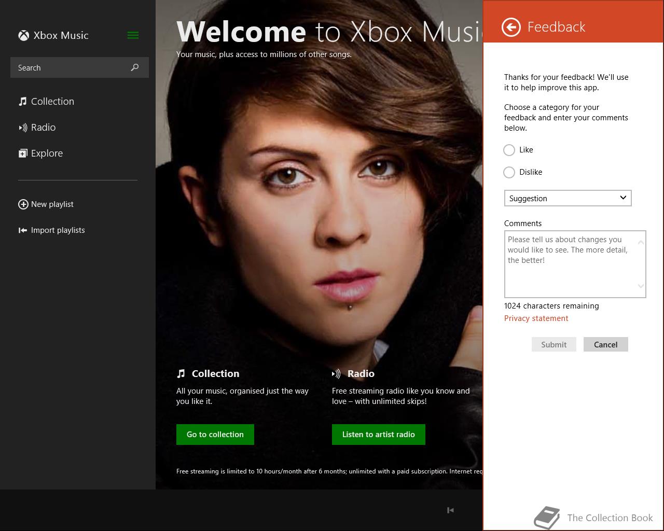Open the green hamburger menu

133,35
